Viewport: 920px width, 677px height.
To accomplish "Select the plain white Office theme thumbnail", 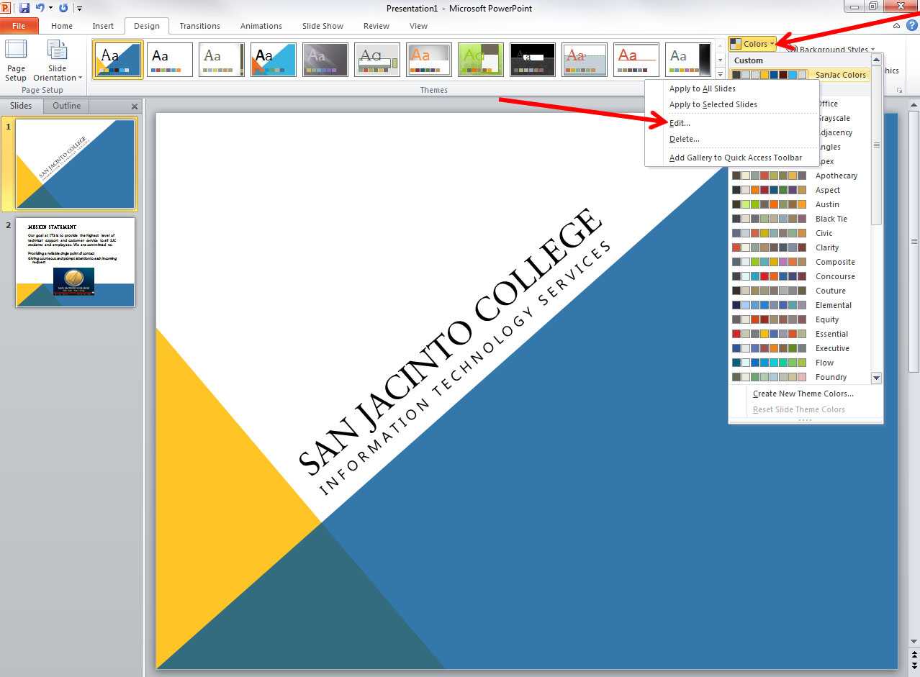I will tap(170, 60).
